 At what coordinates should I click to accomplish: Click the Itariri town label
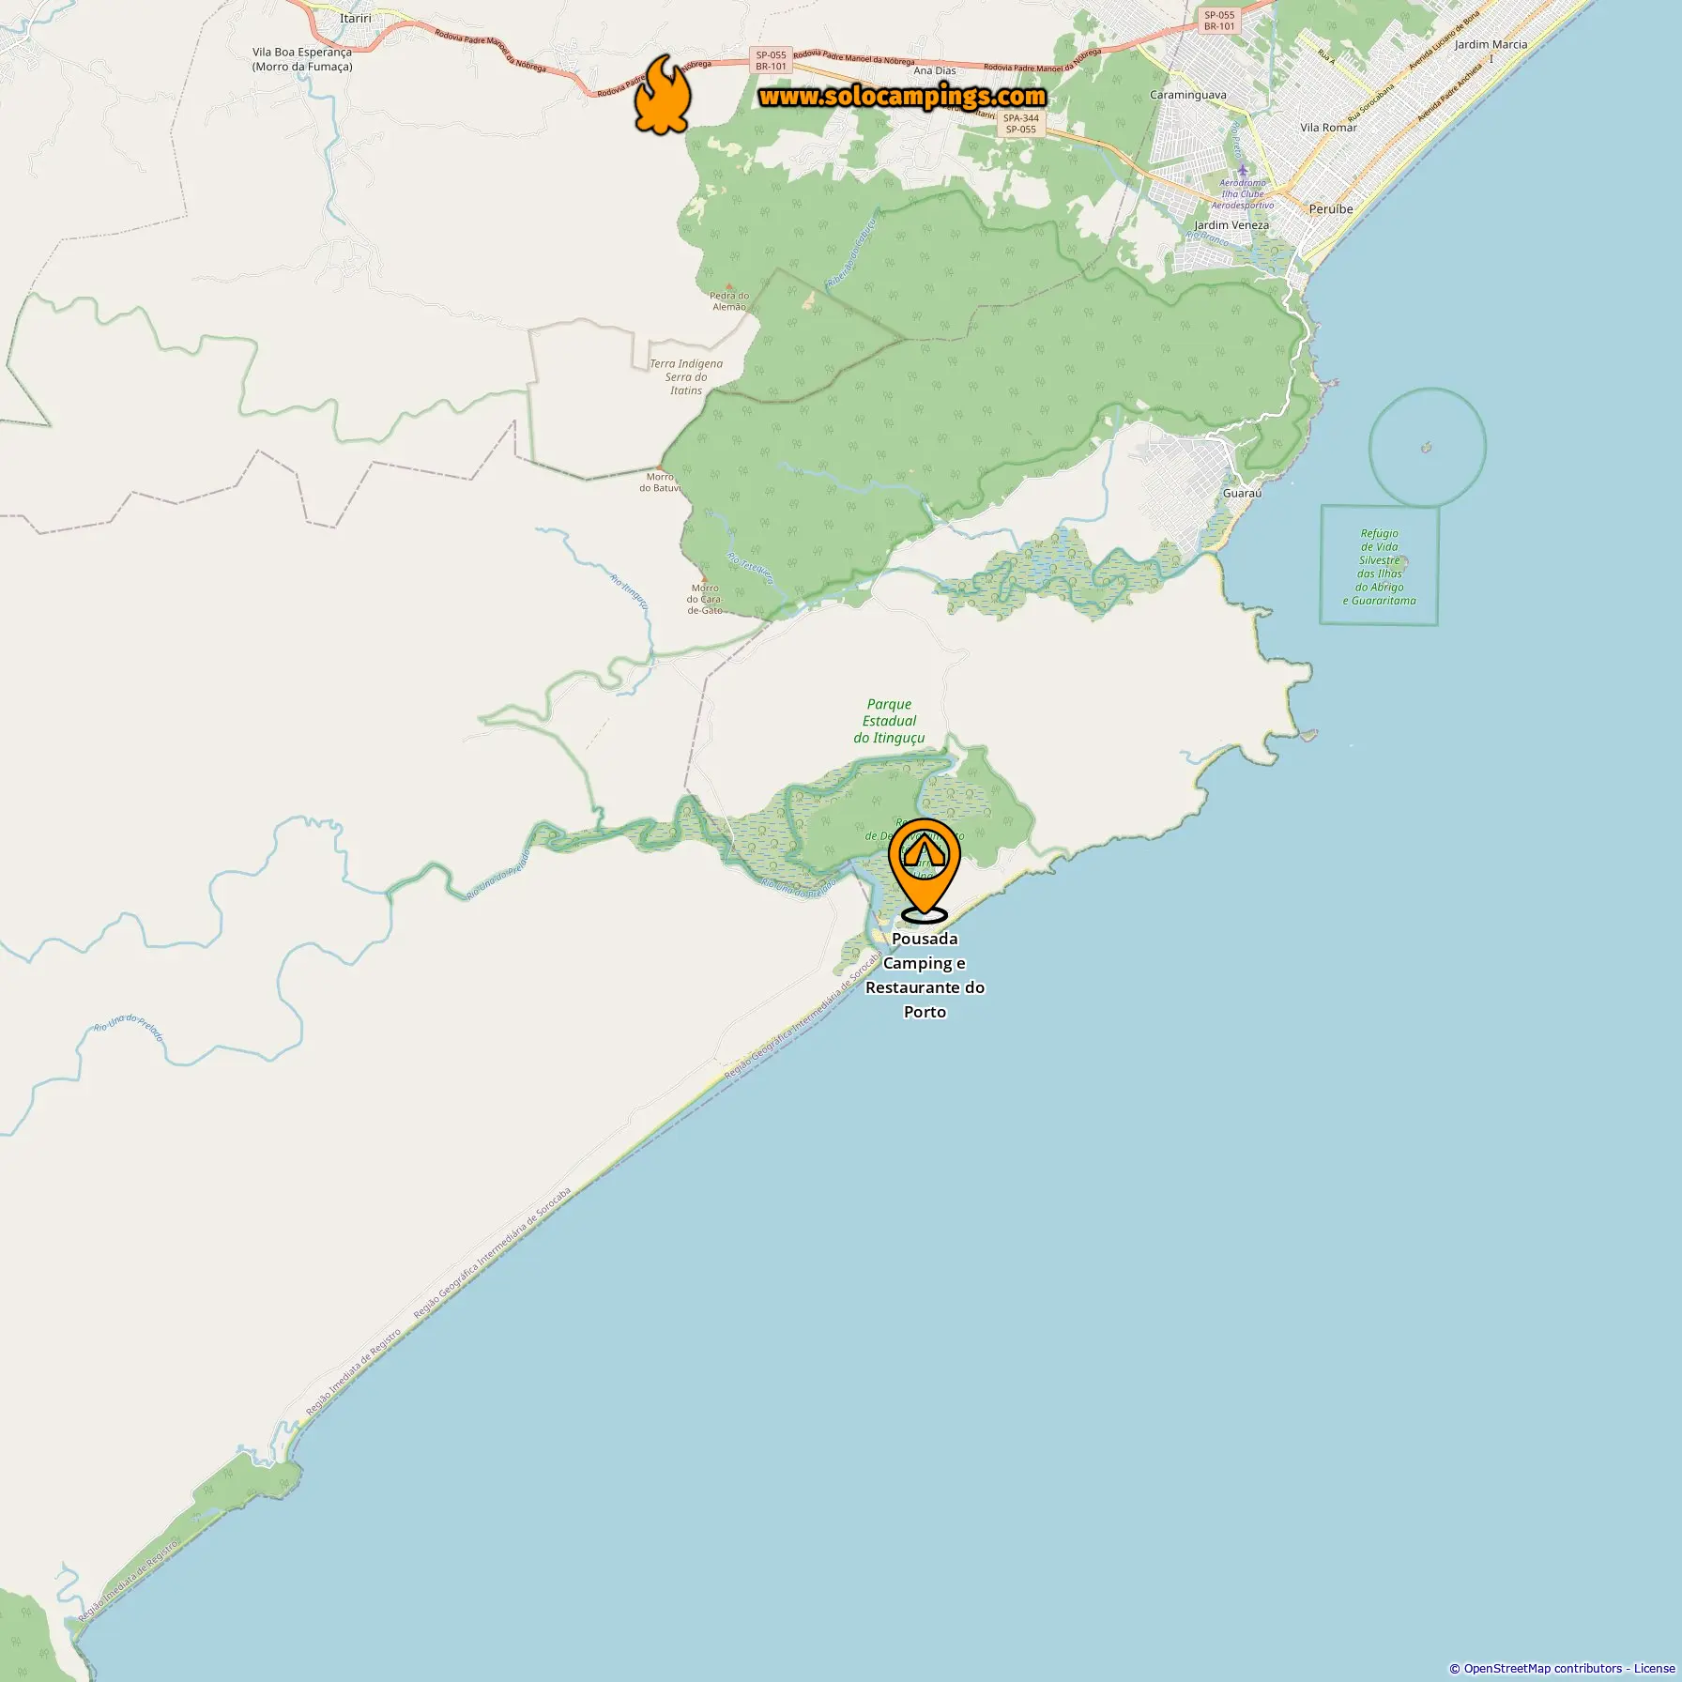356,18
